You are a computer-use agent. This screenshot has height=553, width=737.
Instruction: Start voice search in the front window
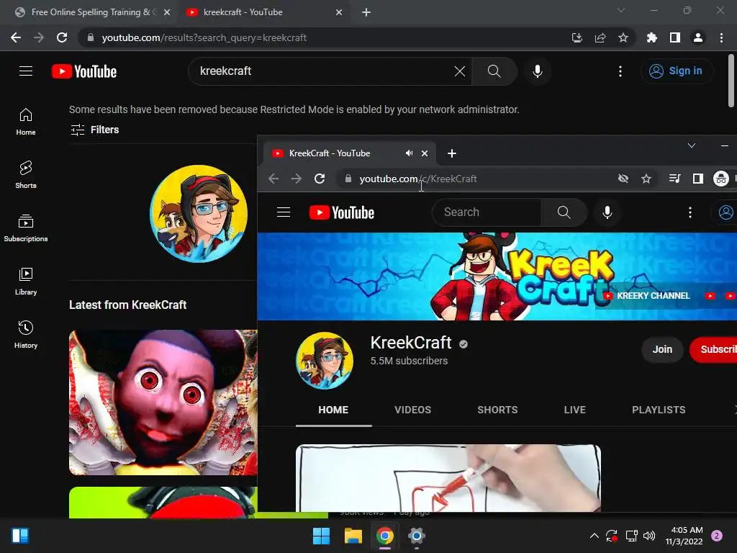(607, 212)
